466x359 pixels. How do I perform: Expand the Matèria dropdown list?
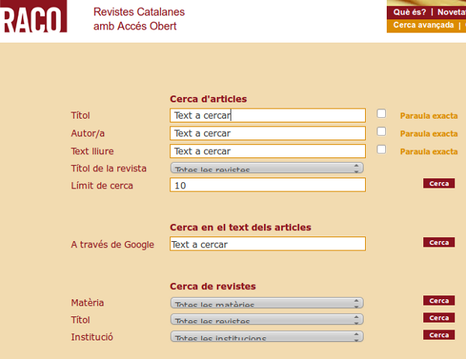pos(266,303)
